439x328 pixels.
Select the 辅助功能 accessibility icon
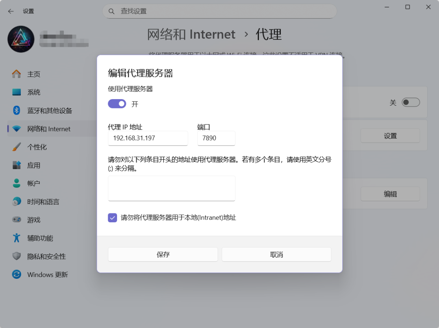pyautogui.click(x=17, y=238)
